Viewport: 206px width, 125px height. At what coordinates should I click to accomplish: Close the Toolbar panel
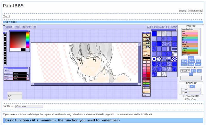pos(150,33)
